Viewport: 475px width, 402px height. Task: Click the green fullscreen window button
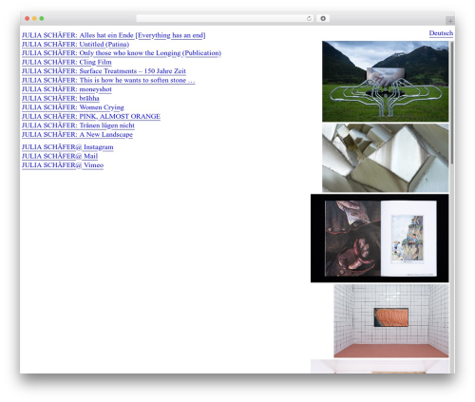[42, 18]
